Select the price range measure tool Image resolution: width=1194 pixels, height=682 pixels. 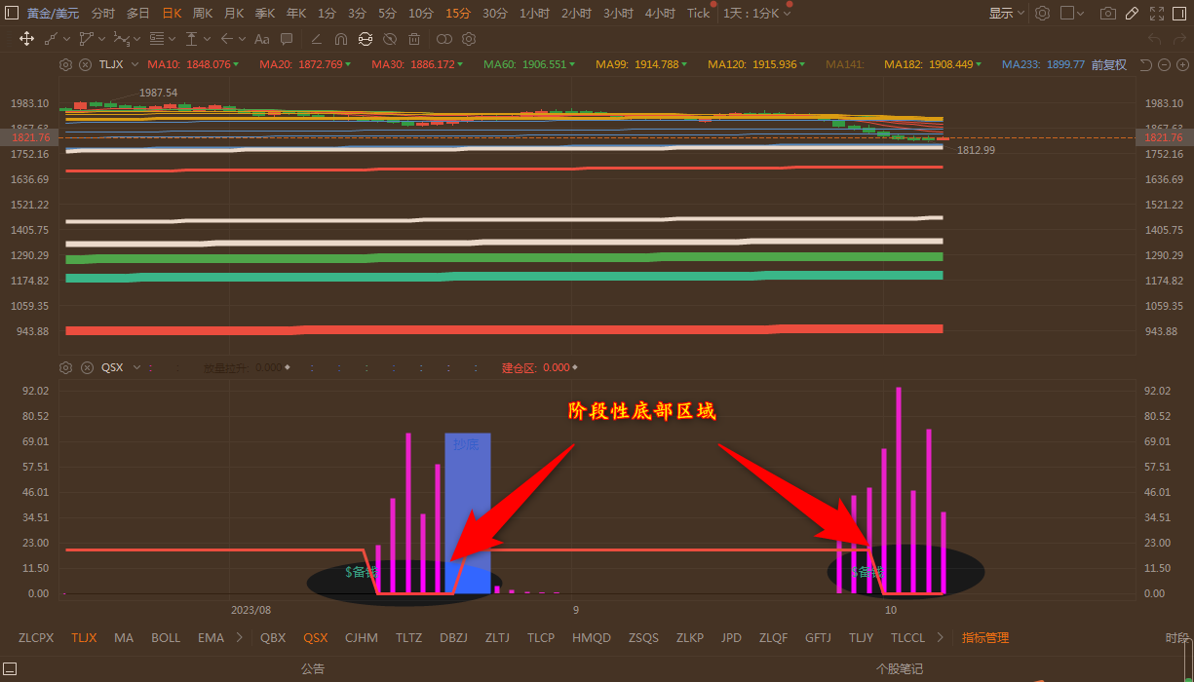click(191, 39)
